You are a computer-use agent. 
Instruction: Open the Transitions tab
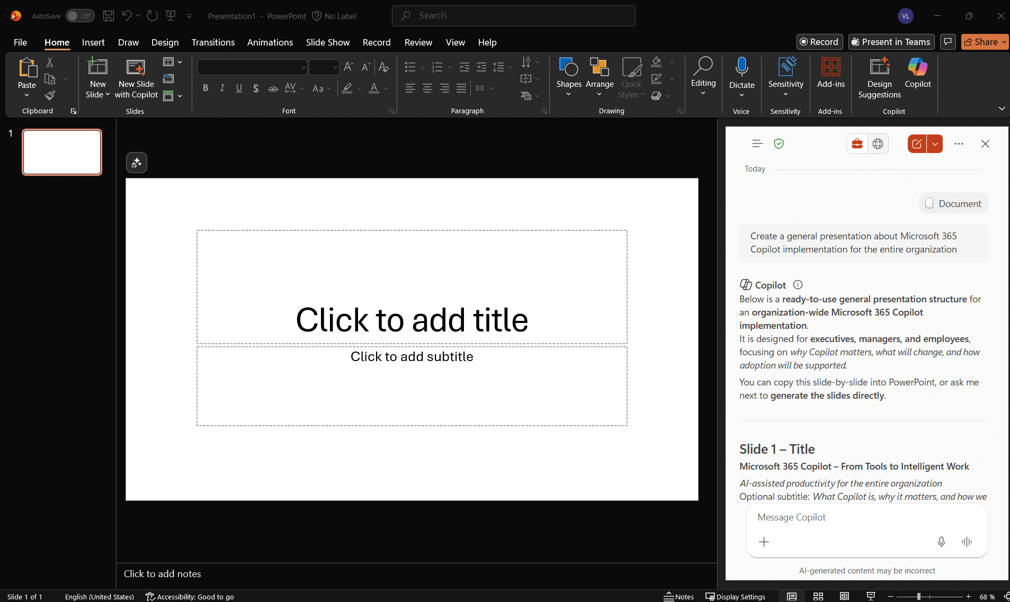point(213,42)
